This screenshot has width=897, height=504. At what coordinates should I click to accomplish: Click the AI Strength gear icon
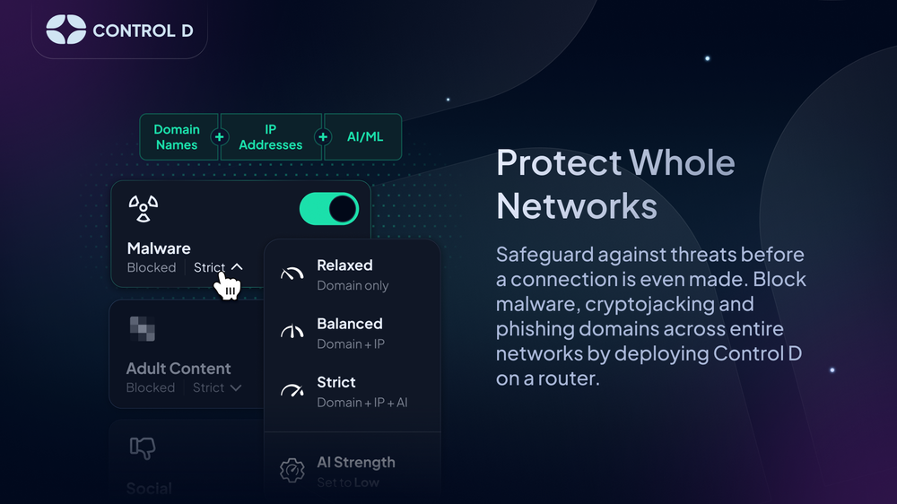point(292,470)
